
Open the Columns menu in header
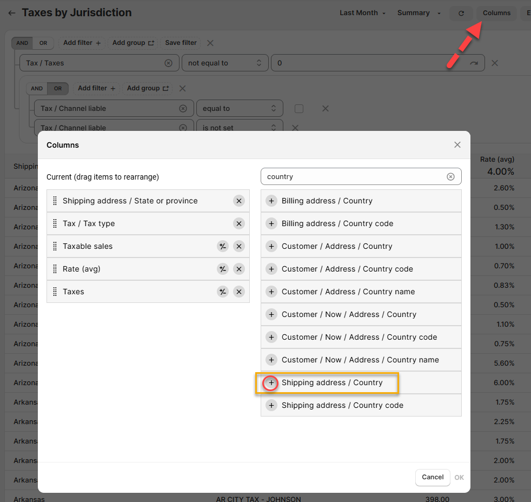[496, 13]
